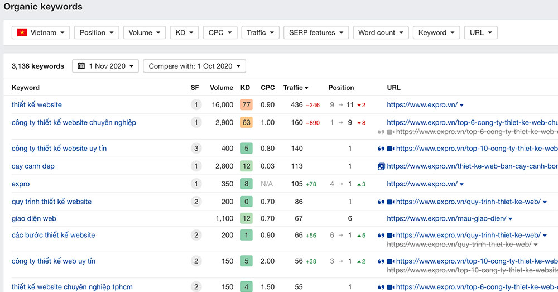This screenshot has height=292, width=558.
Task: Click SF badge for 'cay canh dep'
Action: click(196, 166)
